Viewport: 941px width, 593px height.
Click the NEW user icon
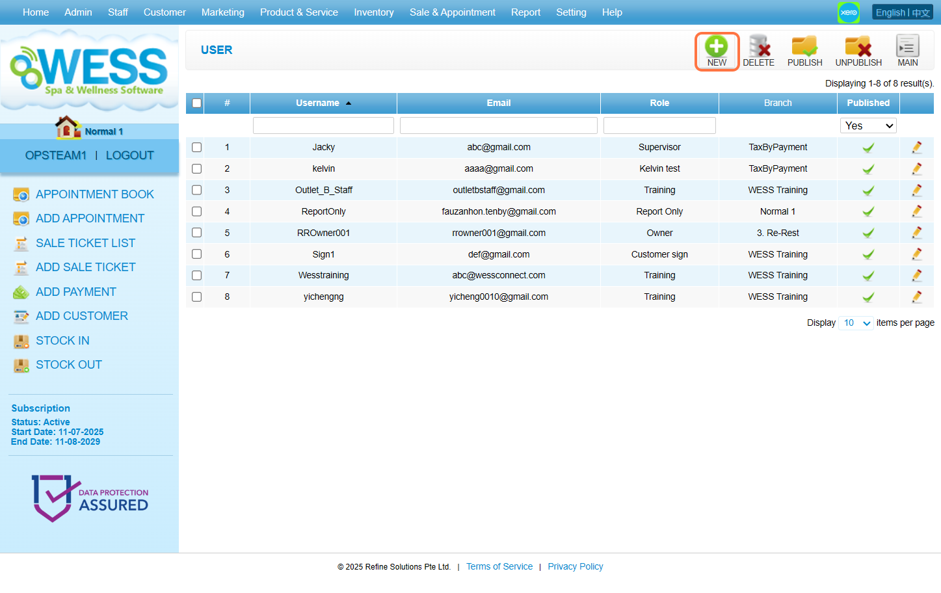tap(717, 50)
